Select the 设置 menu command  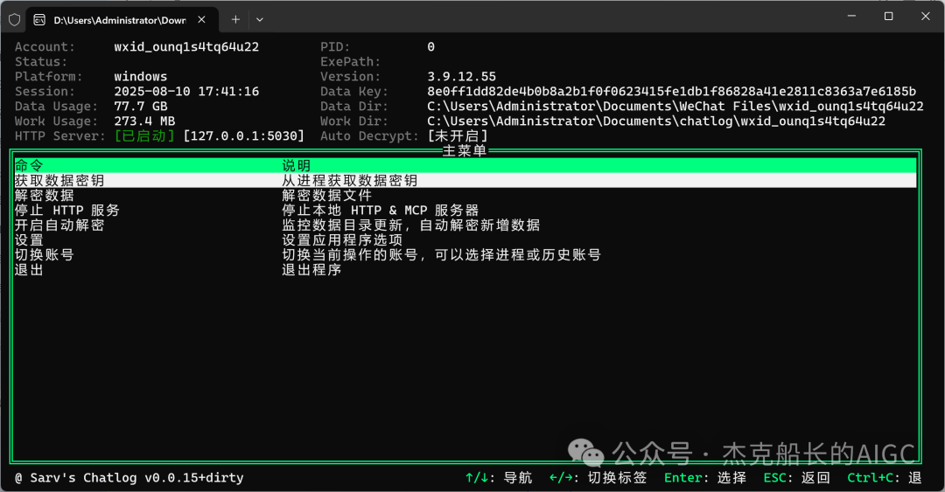click(29, 239)
